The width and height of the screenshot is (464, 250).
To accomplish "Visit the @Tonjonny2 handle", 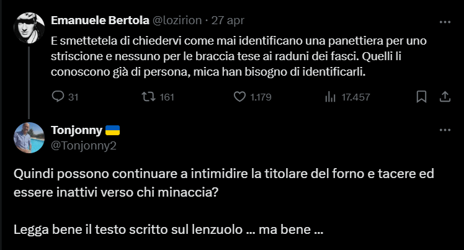I will pyautogui.click(x=84, y=146).
